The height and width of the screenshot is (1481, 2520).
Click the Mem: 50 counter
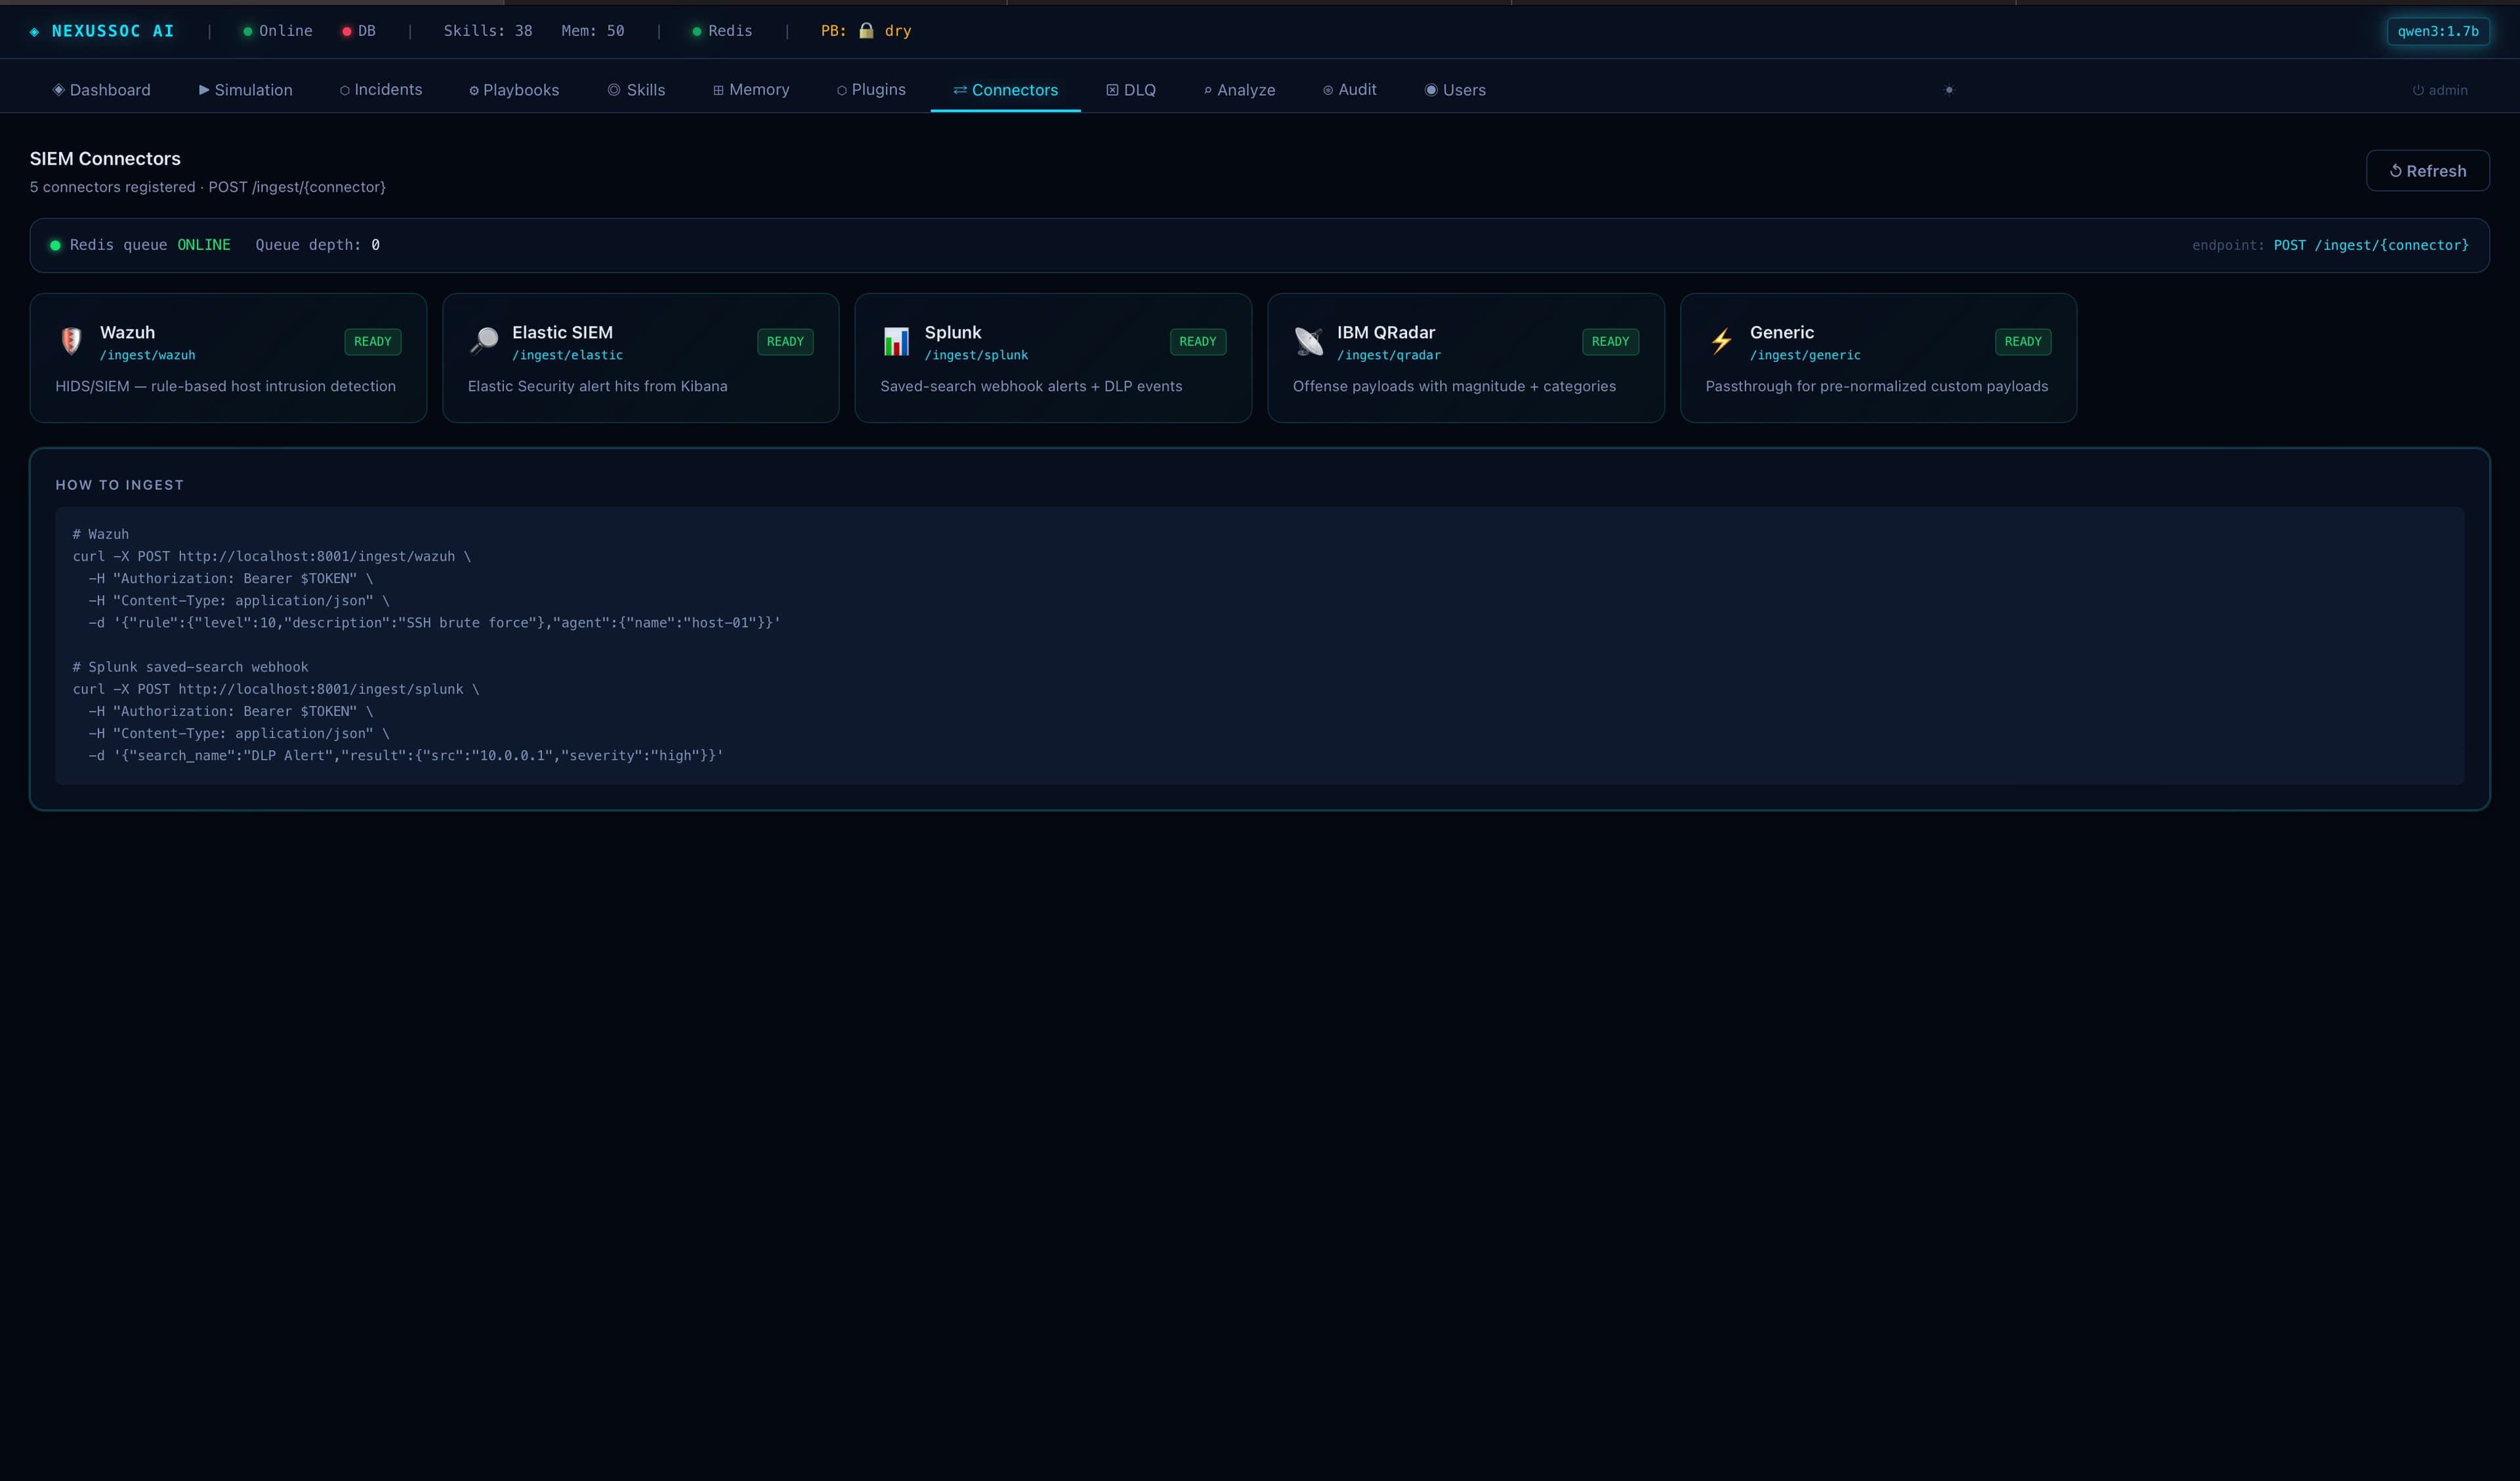[x=593, y=31]
